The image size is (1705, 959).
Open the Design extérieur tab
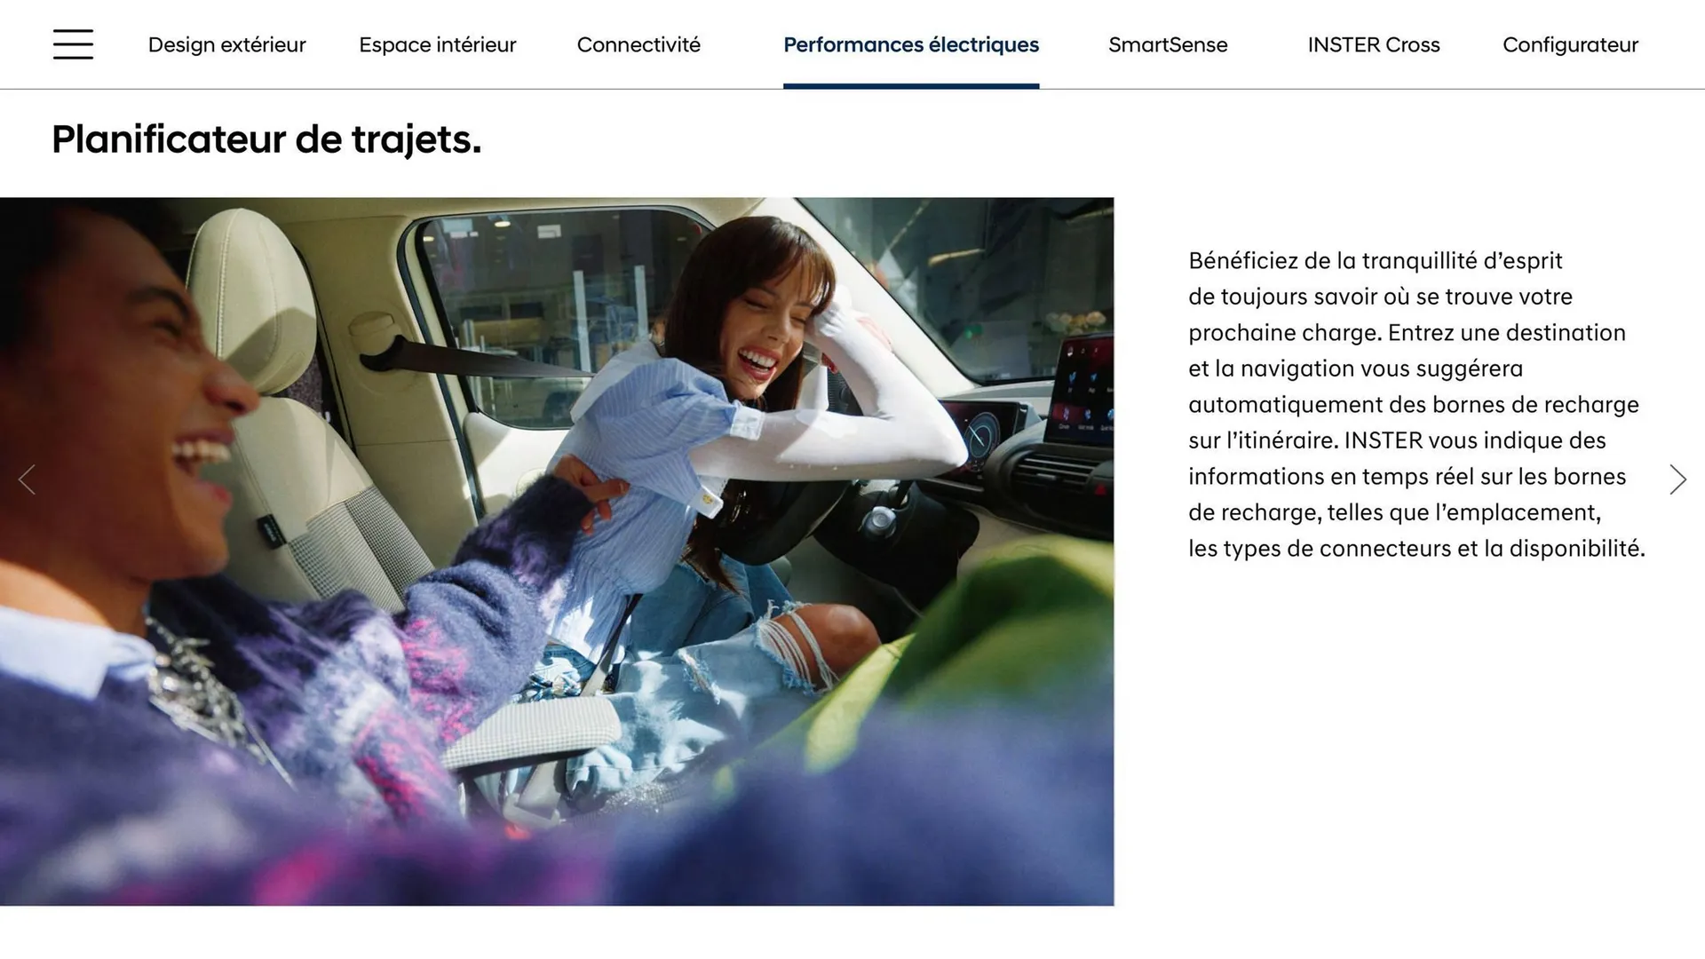[226, 44]
